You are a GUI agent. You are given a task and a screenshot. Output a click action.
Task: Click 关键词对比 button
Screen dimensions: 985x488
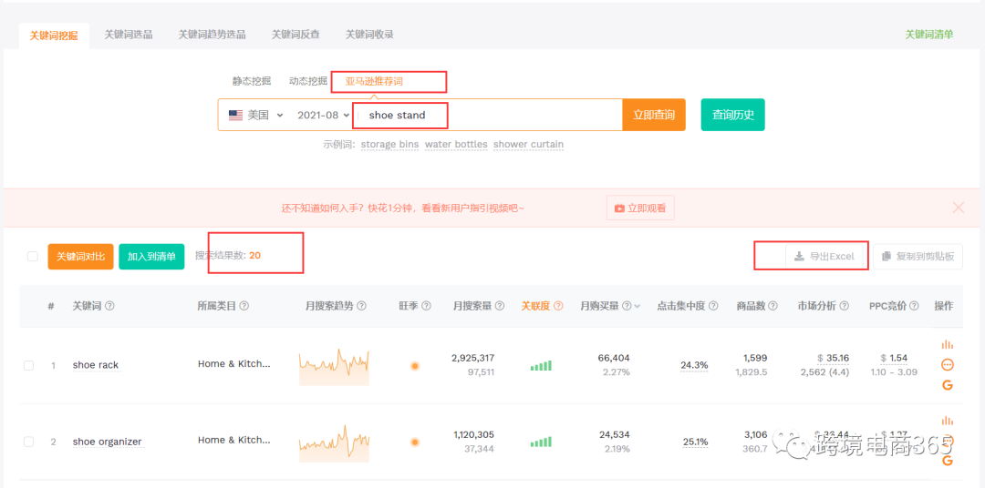click(x=80, y=257)
